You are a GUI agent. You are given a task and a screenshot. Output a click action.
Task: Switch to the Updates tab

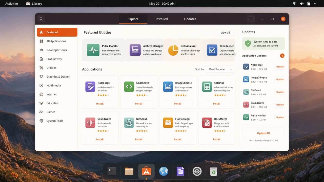[x=190, y=19]
